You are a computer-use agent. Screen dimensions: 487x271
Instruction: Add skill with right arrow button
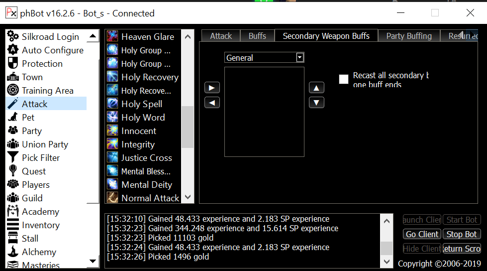point(212,88)
